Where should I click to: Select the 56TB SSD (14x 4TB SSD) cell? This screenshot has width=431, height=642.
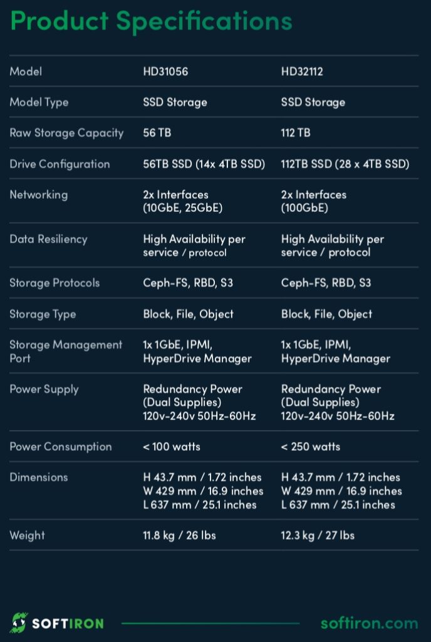pyautogui.click(x=204, y=164)
